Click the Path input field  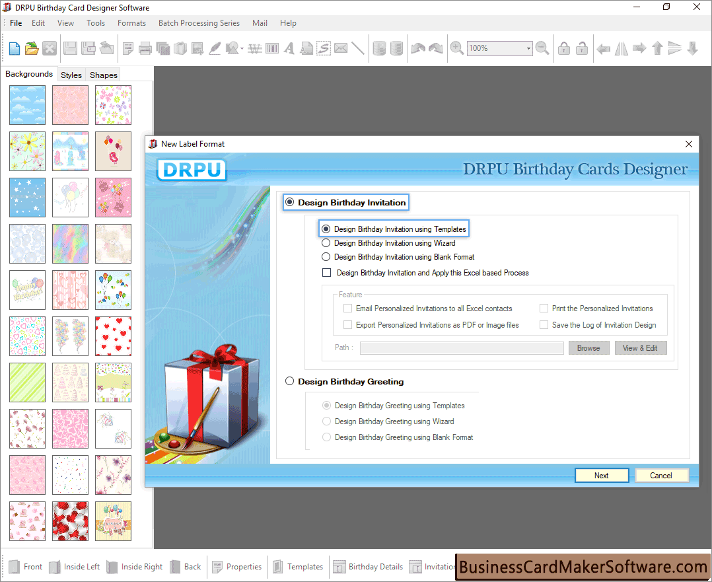[x=462, y=348]
